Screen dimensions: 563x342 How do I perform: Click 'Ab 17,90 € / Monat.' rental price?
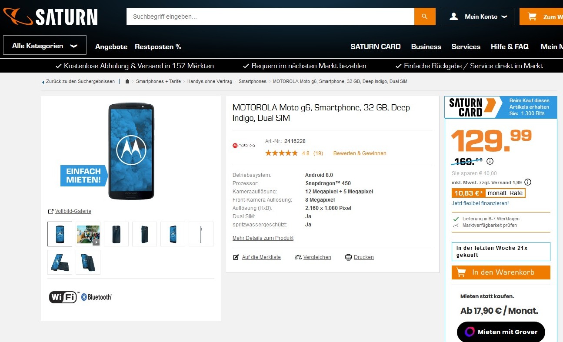[x=499, y=311]
